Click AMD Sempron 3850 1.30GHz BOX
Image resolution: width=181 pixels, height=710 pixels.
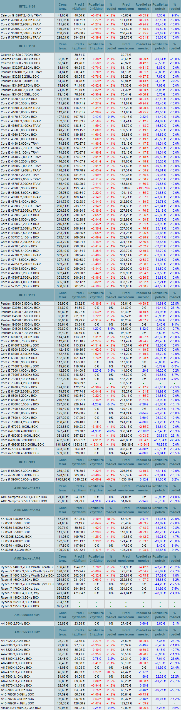click(x=24, y=501)
